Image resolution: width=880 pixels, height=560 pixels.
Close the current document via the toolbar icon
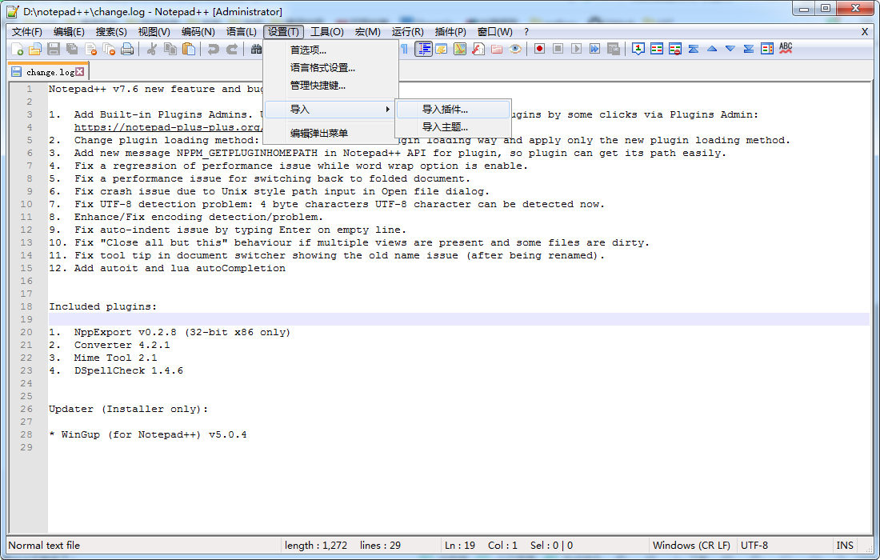(90, 50)
